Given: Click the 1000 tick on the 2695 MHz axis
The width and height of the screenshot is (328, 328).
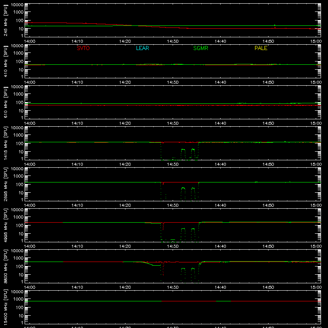Looking at the screenshot, I should coord(18,176).
